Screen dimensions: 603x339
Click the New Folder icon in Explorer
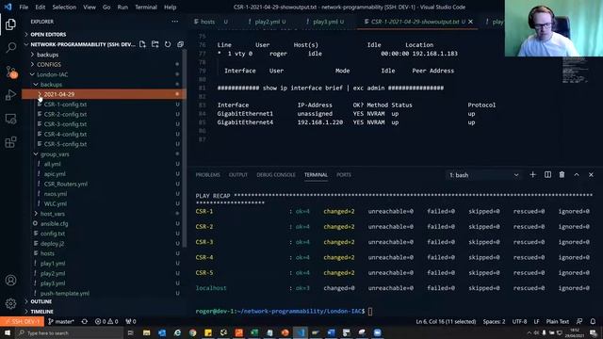[x=155, y=44]
